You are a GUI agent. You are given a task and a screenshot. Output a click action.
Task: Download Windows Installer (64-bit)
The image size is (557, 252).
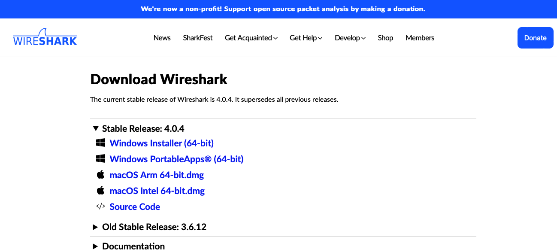pos(162,143)
